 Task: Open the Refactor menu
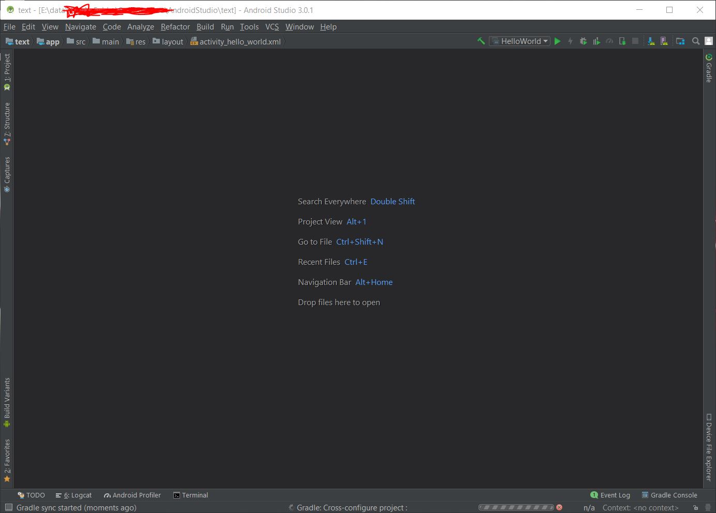pos(175,27)
